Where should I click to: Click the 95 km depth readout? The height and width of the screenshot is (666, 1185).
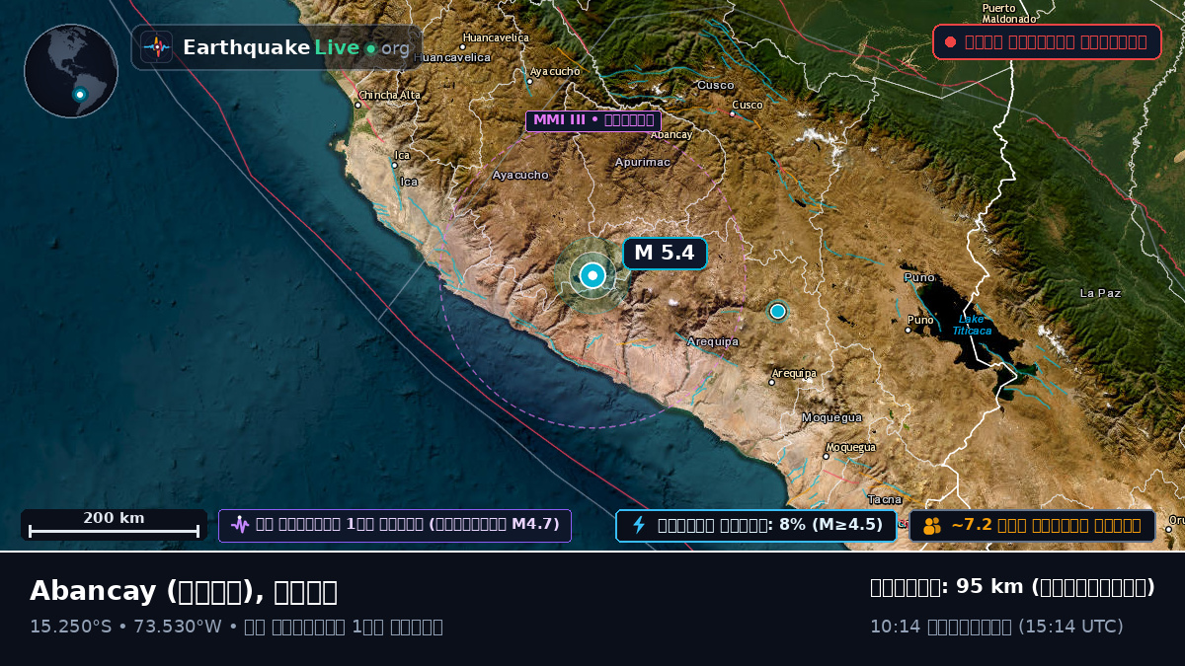(1012, 587)
